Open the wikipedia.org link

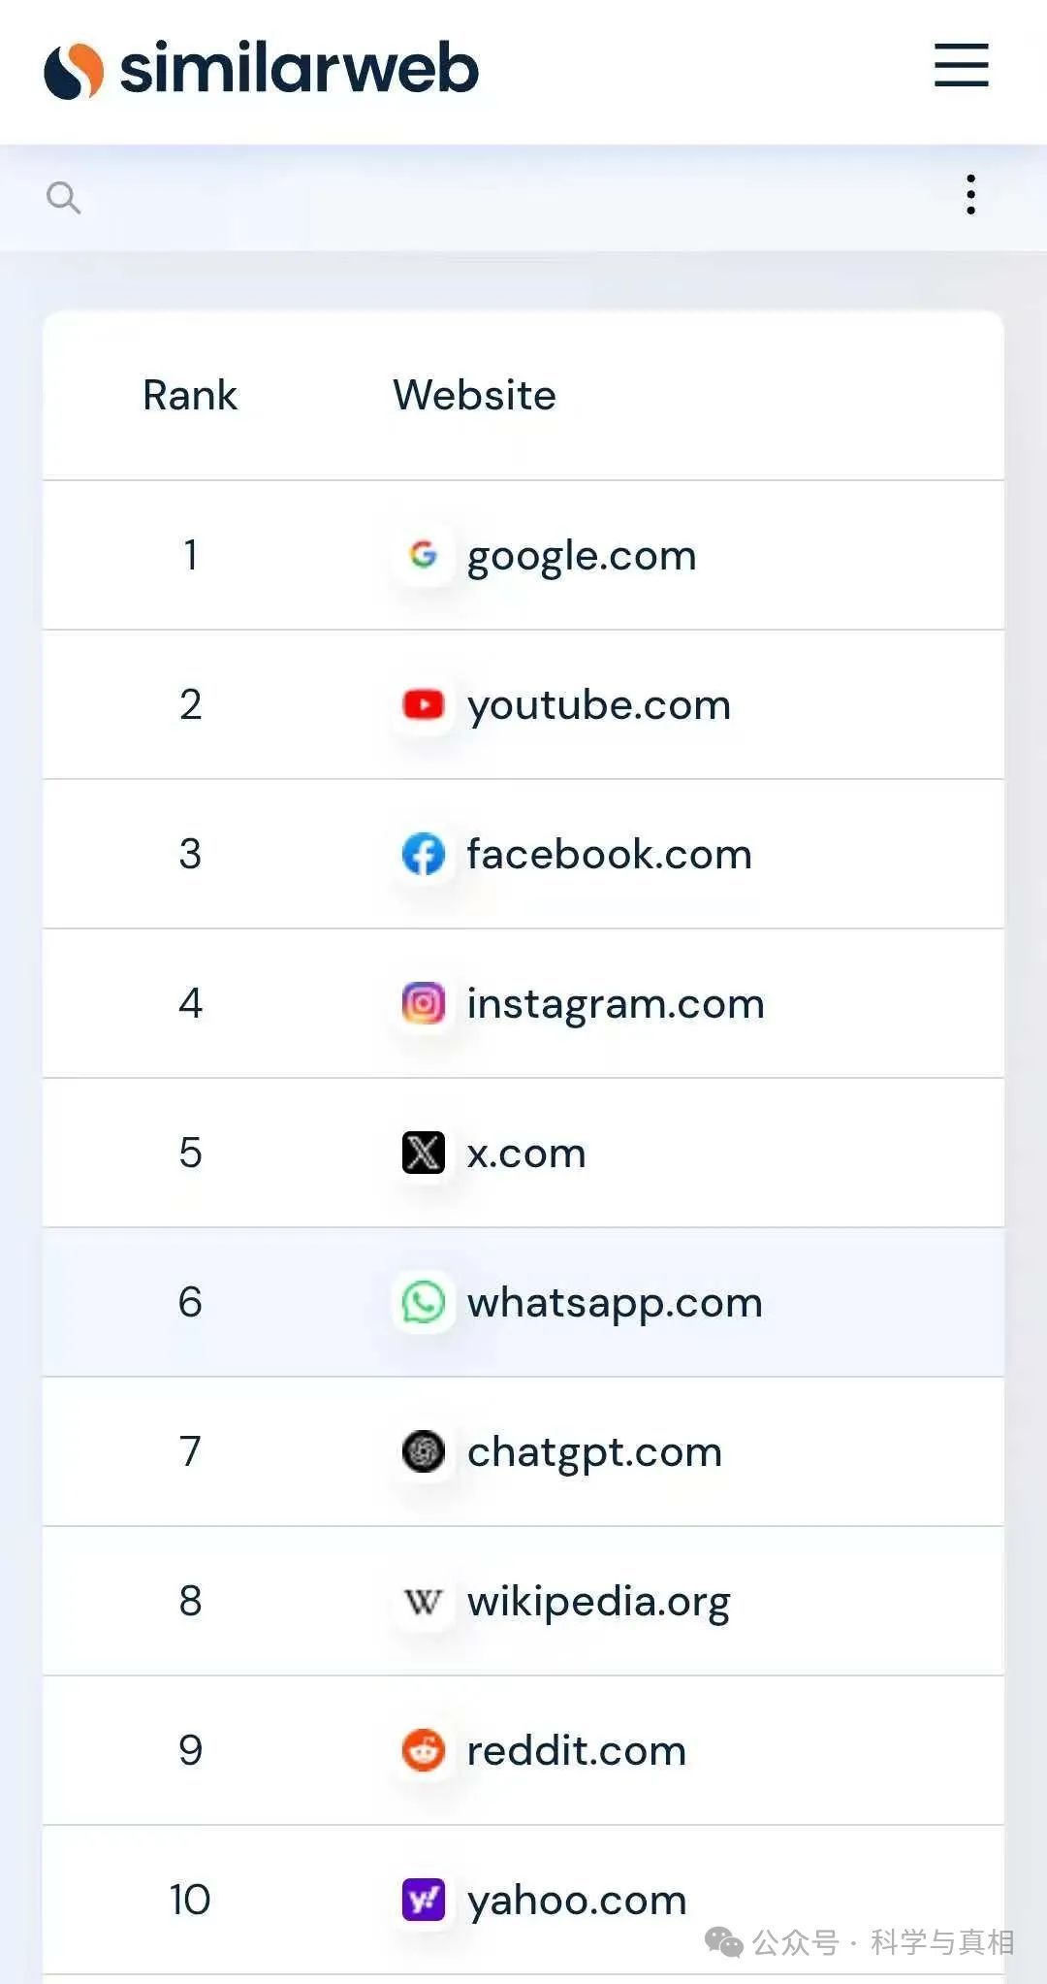coord(598,1602)
